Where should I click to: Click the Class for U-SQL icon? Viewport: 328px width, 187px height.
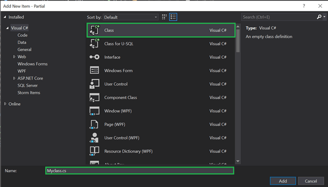[94, 43]
